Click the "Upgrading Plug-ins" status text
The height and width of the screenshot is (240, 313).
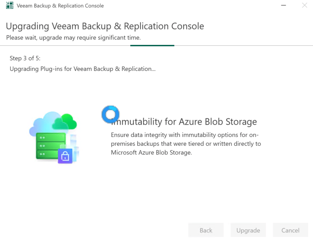point(82,69)
